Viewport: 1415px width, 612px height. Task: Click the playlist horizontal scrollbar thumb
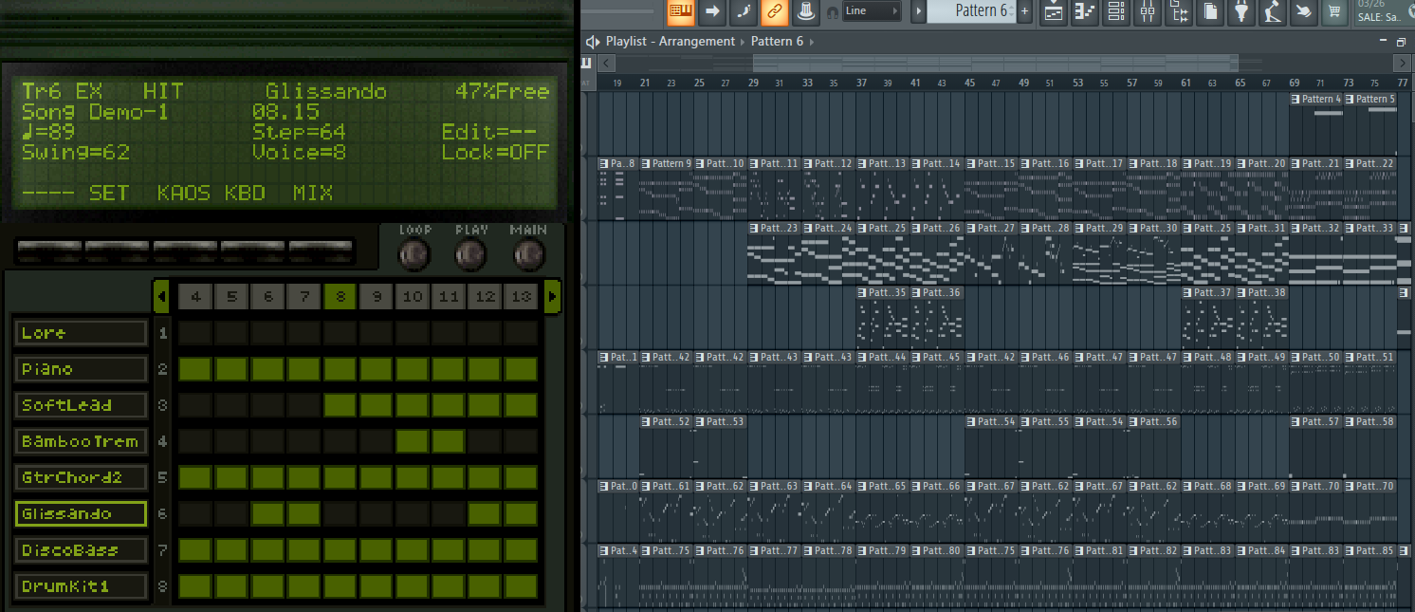pyautogui.click(x=996, y=63)
